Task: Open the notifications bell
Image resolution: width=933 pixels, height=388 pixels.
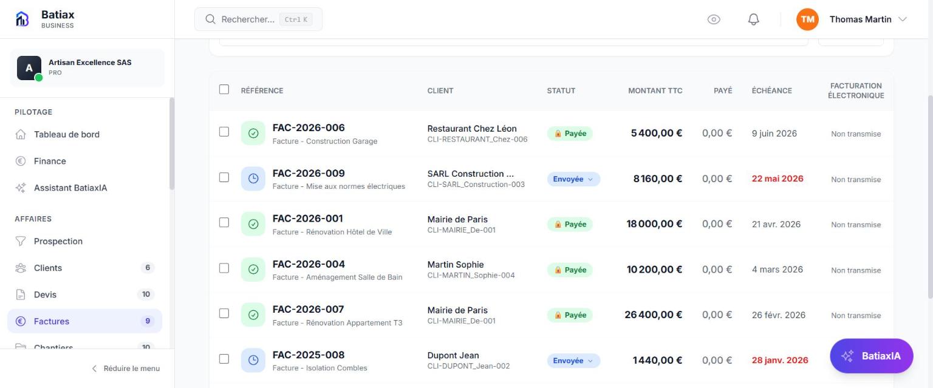Action: tap(753, 19)
